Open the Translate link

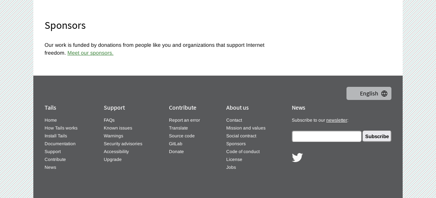[x=178, y=128]
